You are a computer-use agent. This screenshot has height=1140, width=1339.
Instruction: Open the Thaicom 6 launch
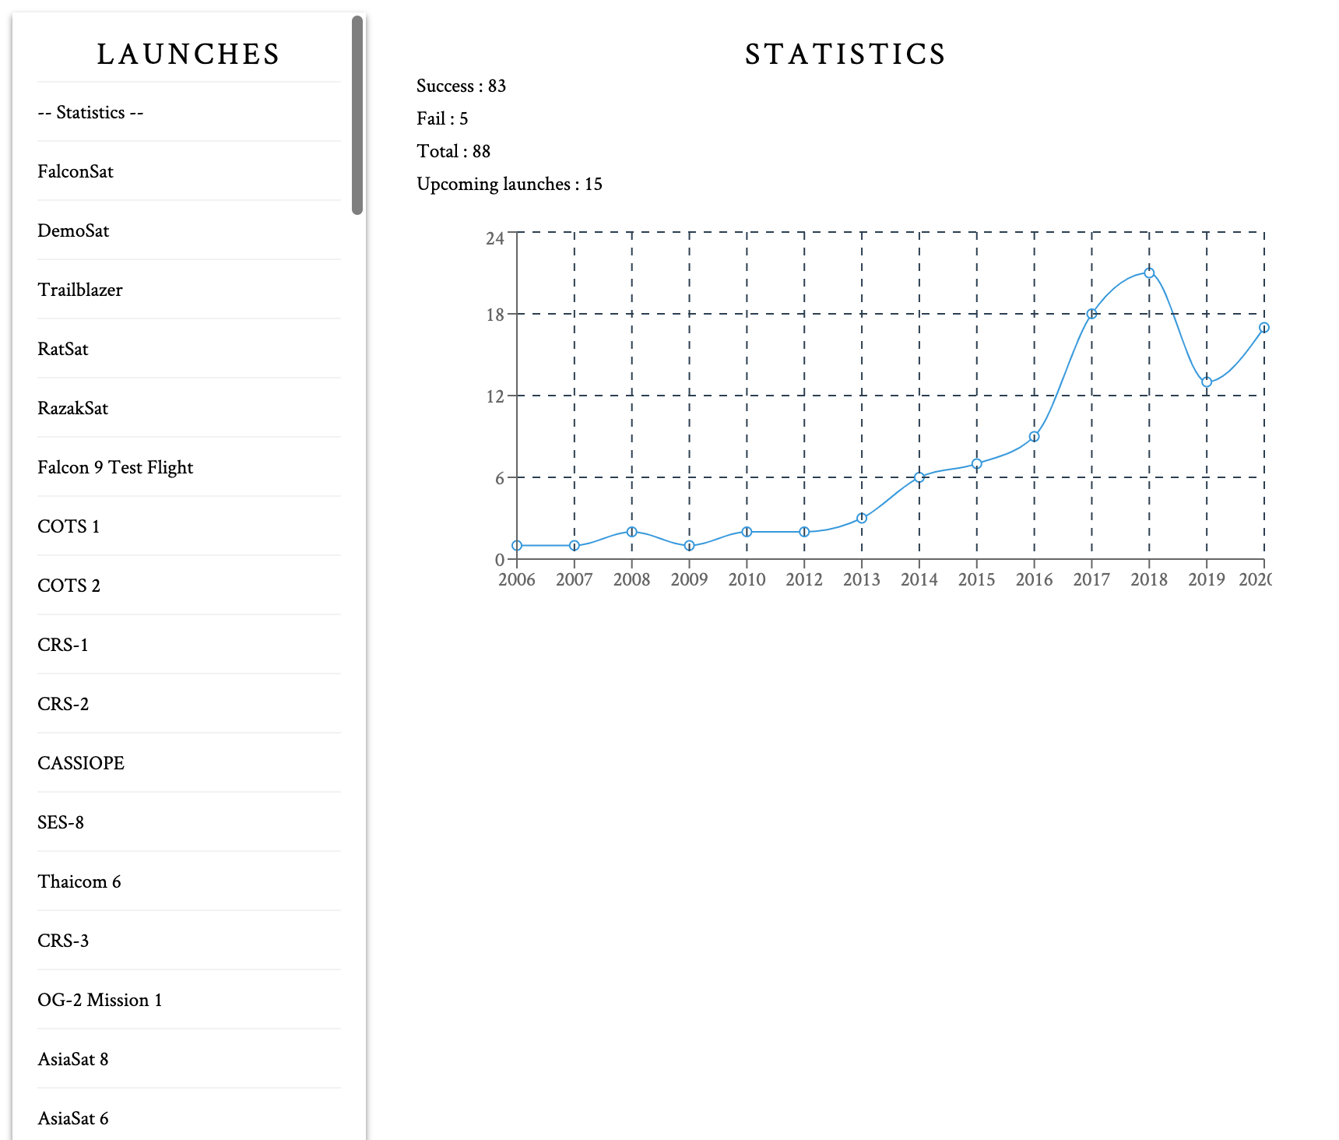(x=189, y=881)
